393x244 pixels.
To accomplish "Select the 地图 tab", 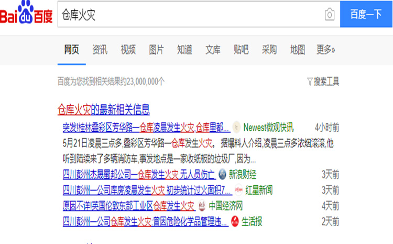I will tap(298, 50).
